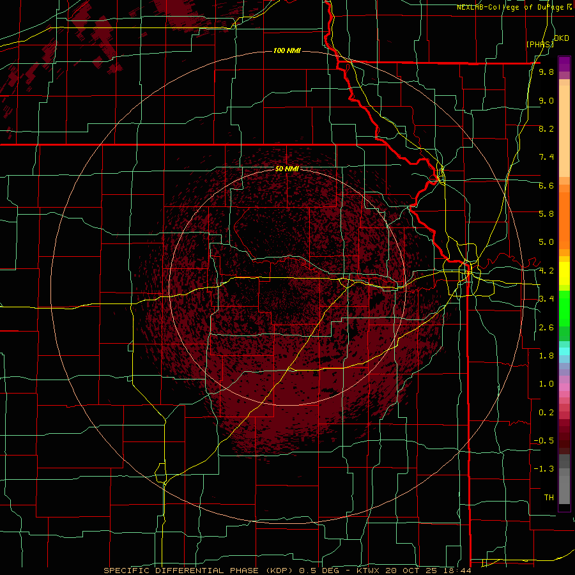
Task: Click the 9.8 value on the color scale
Action: (546, 72)
